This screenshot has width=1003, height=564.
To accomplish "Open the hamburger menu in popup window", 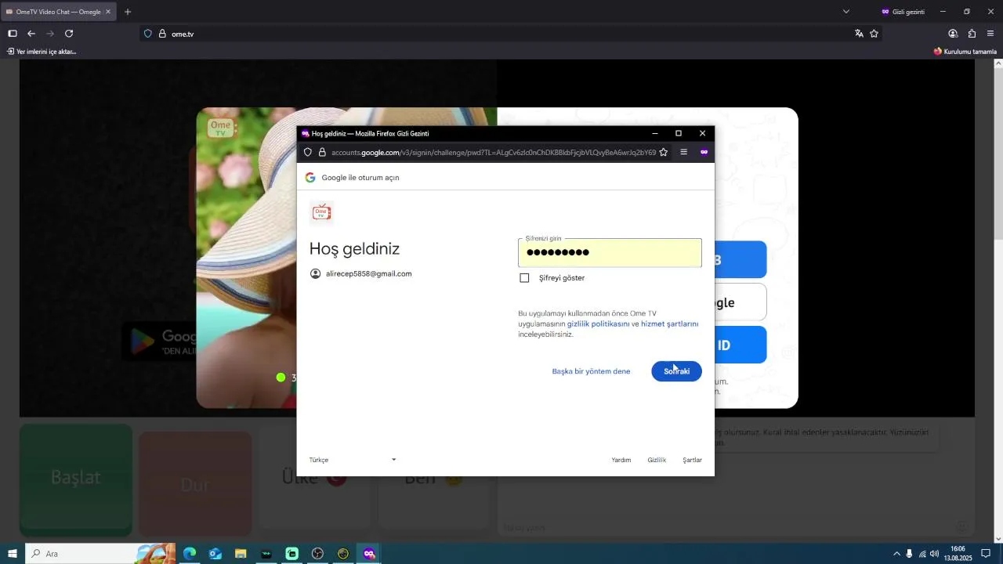I will pos(683,152).
